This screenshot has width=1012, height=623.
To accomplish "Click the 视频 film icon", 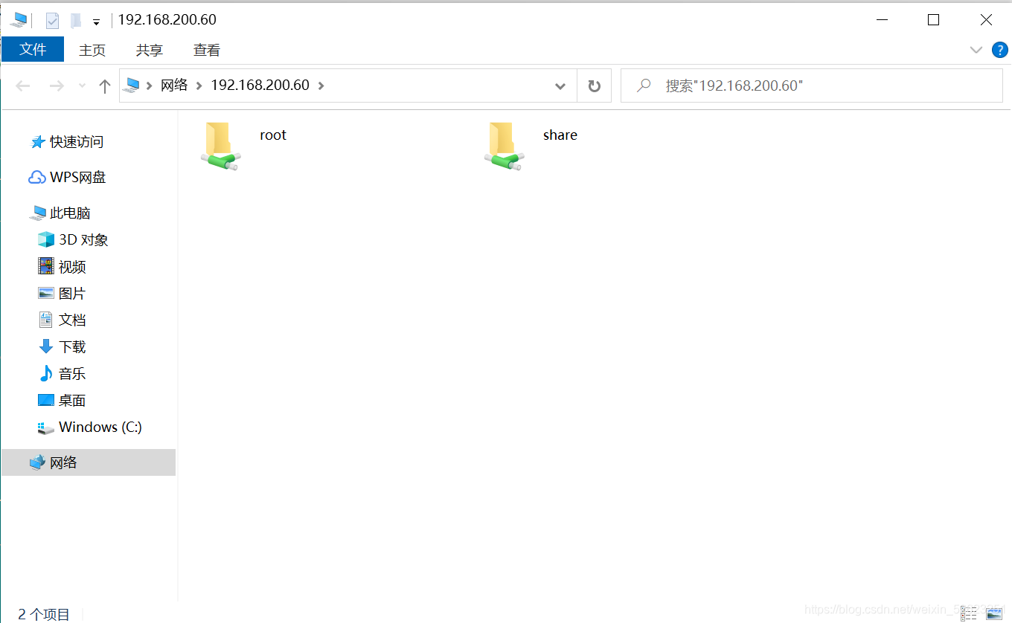I will coord(46,266).
